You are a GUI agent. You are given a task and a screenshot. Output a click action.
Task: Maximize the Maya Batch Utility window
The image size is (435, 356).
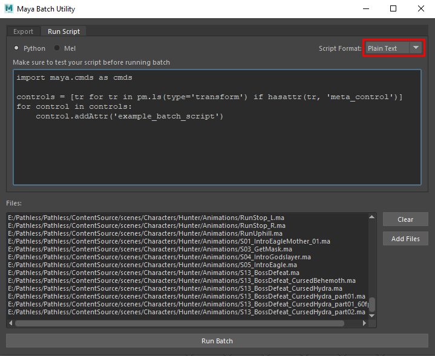click(x=393, y=8)
